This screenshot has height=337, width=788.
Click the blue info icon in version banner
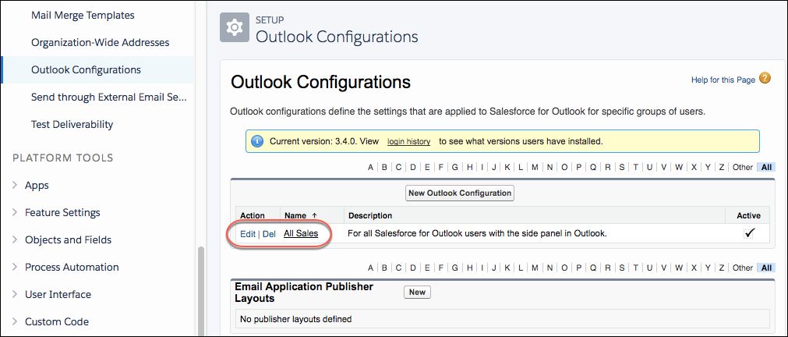pyautogui.click(x=256, y=141)
